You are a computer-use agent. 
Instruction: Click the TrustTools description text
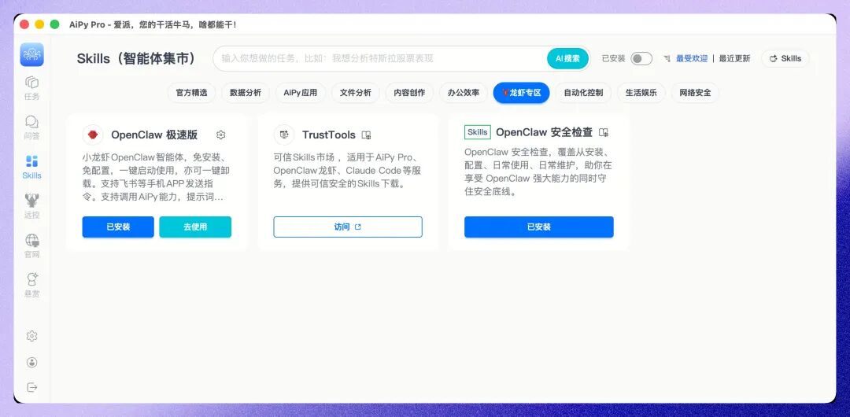[x=348, y=170]
